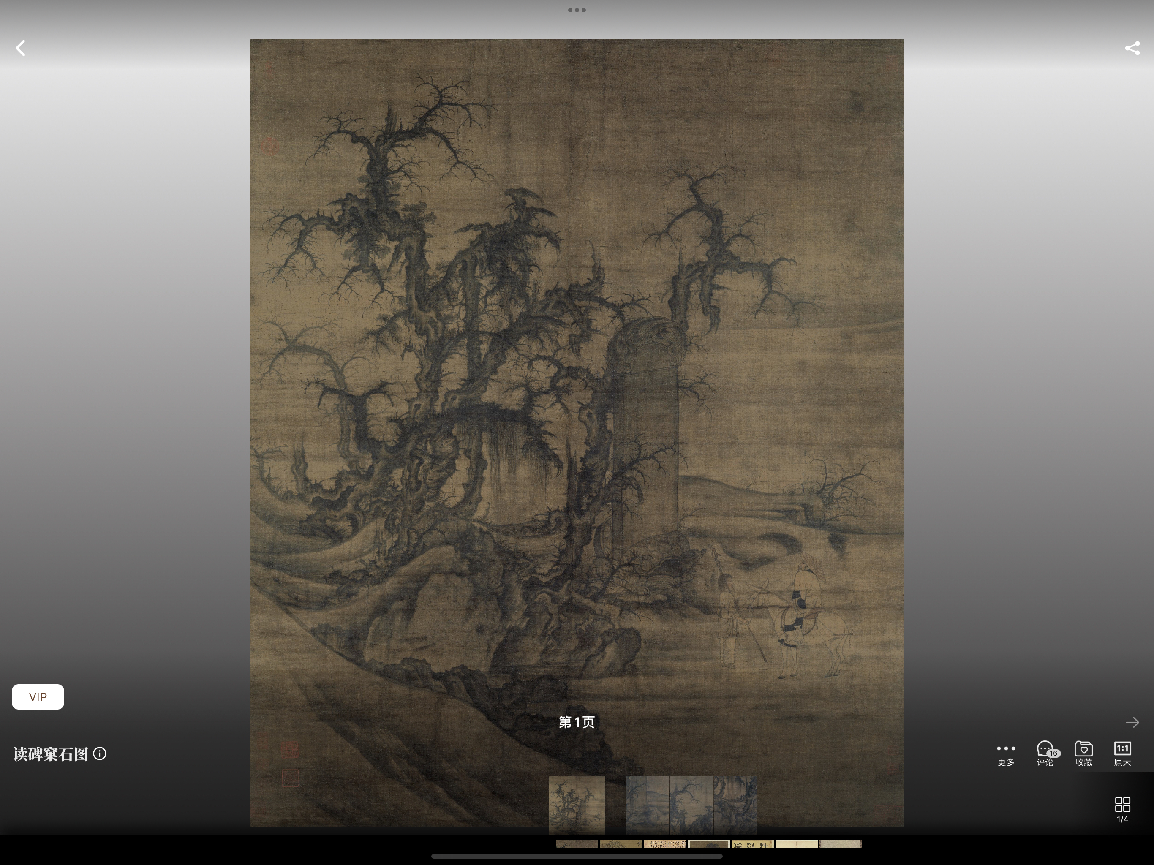Screen dimensions: 1154x865
Task: Select the 读碑窠石图 title text
Action: (51, 754)
